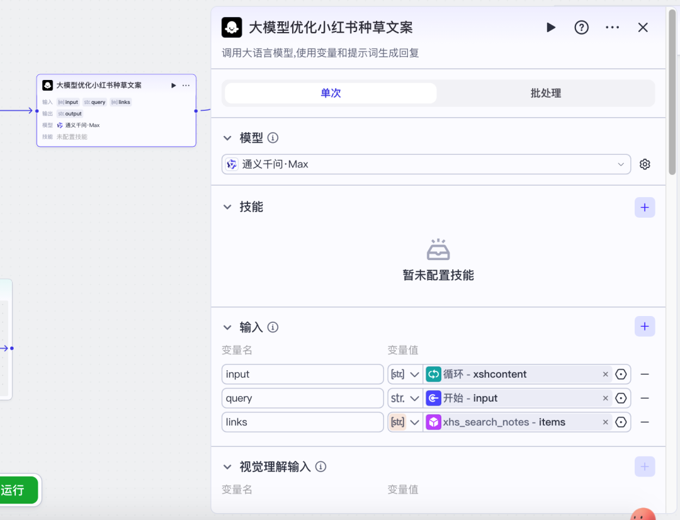Click the links tag on canvas node
This screenshot has width=680, height=520.
(120, 103)
